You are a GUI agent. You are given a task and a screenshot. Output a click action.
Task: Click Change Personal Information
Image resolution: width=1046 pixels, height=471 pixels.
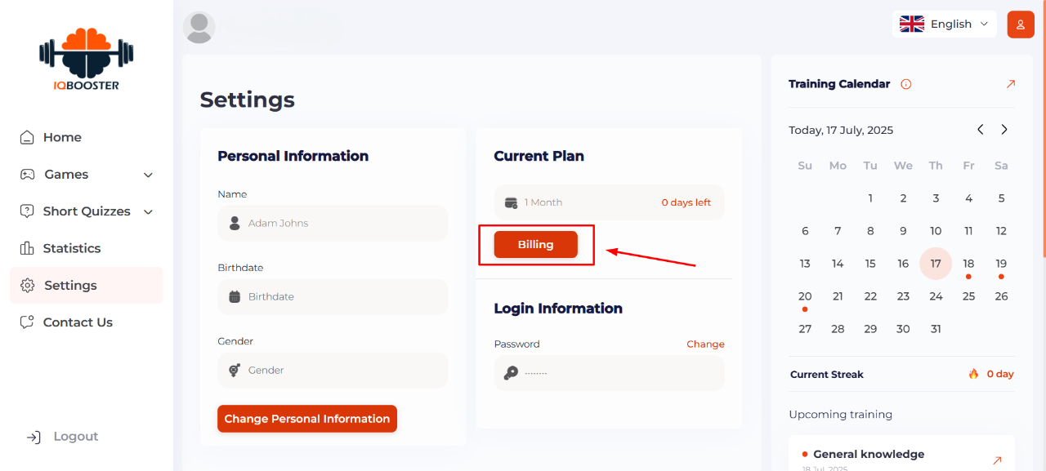tap(307, 418)
